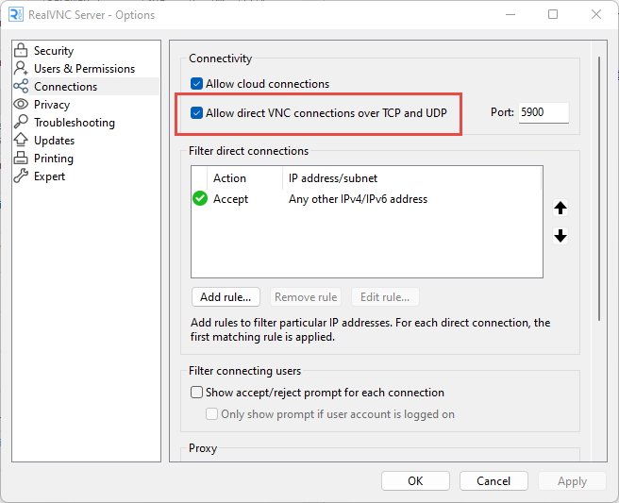The height and width of the screenshot is (503, 619).
Task: Click the Printing printer icon
Action: (x=21, y=159)
